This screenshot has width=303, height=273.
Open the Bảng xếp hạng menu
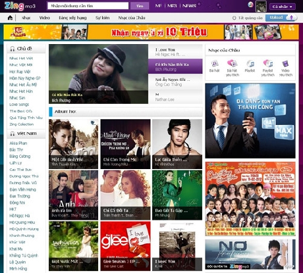pyautogui.click(x=72, y=18)
